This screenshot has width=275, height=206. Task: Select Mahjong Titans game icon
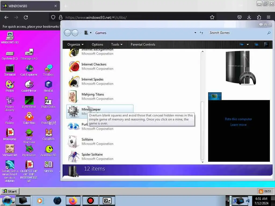[73, 97]
